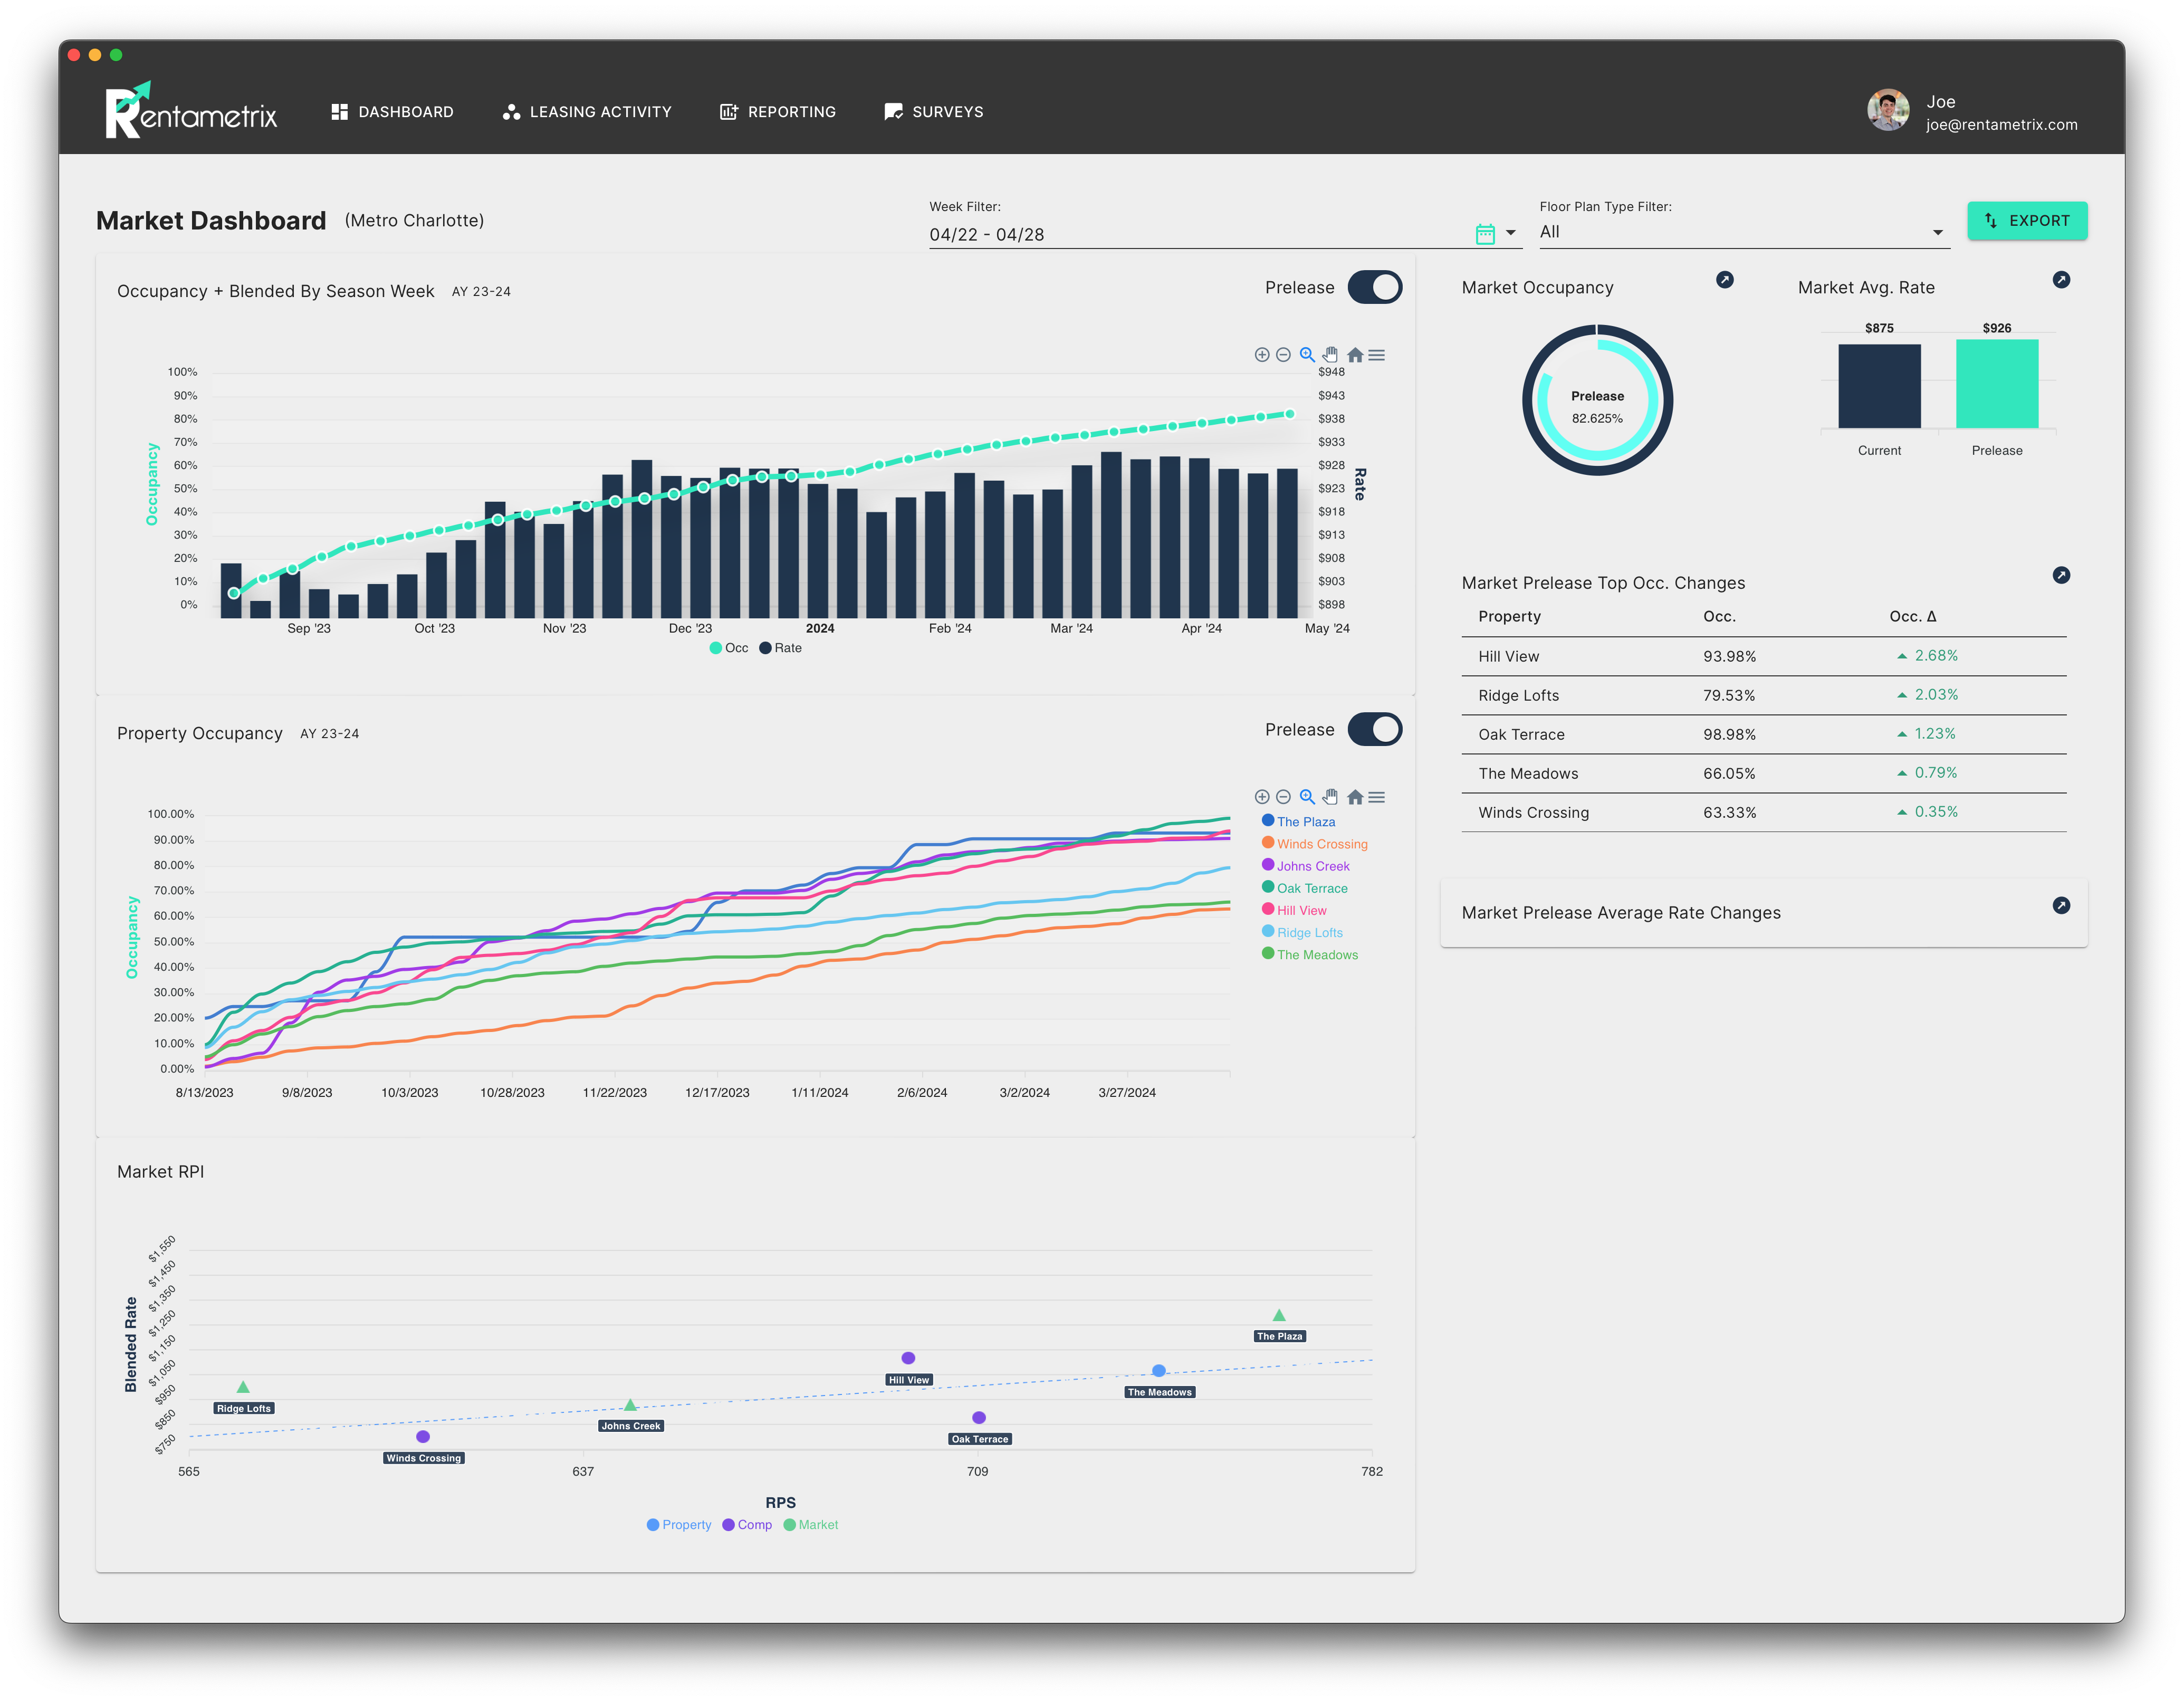Expand the Market Occupancy card
The height and width of the screenshot is (1701, 2184).
[x=1725, y=280]
